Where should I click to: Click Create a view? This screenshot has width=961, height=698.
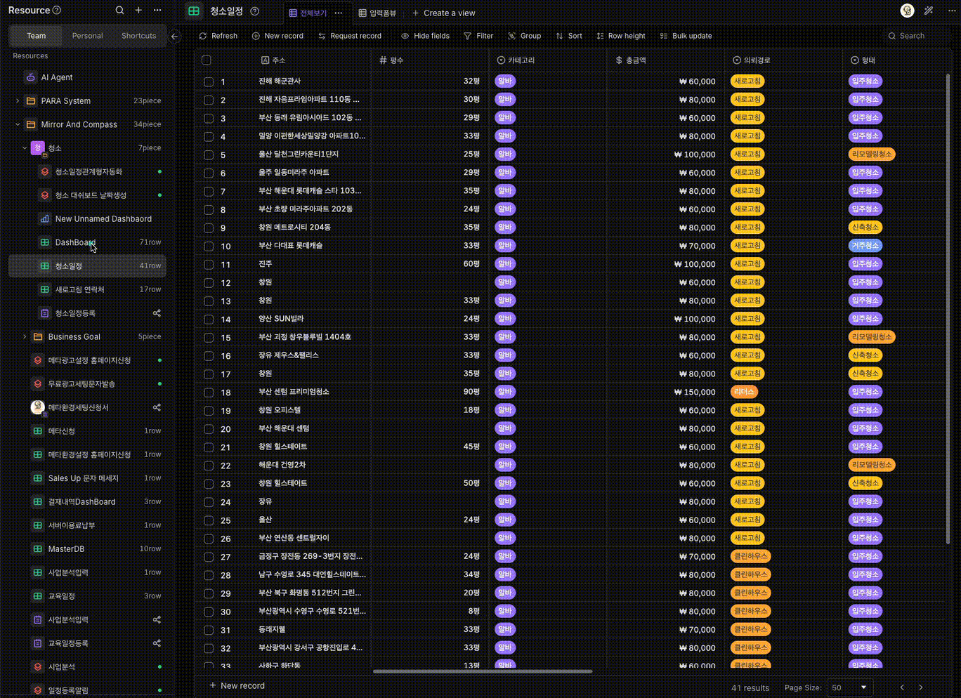(443, 13)
